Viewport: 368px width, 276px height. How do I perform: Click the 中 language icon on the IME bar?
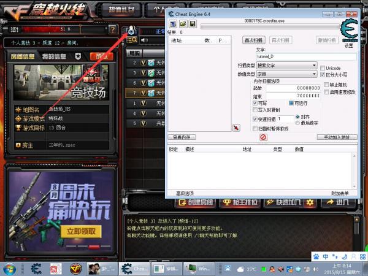(x=326, y=256)
